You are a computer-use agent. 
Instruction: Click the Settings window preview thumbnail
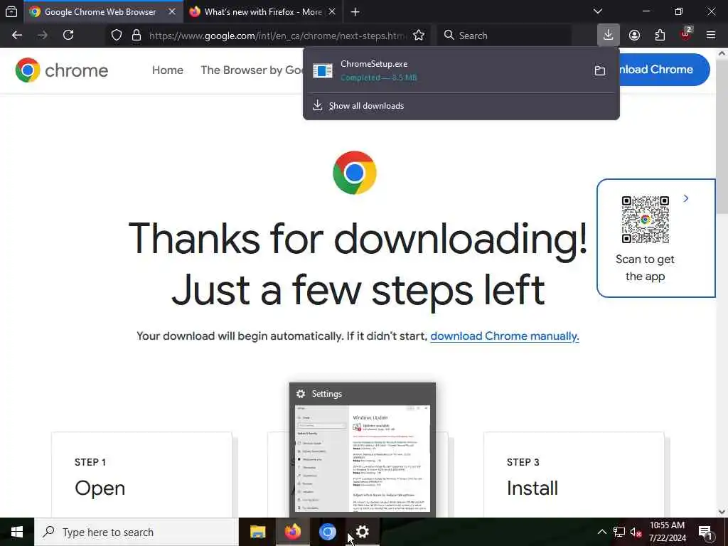(x=363, y=459)
